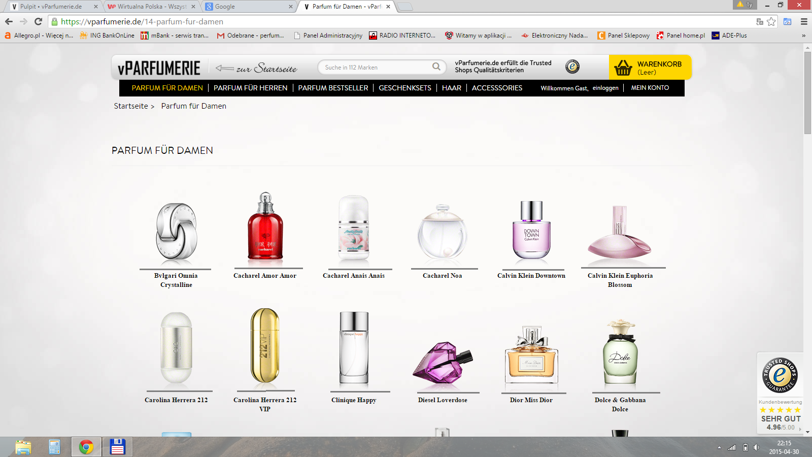Viewport: 812px width, 457px height.
Task: Open Odebrane Gmail bookmark
Action: pos(250,36)
